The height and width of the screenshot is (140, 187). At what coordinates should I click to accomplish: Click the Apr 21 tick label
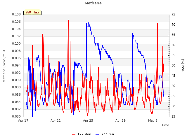point(56,120)
